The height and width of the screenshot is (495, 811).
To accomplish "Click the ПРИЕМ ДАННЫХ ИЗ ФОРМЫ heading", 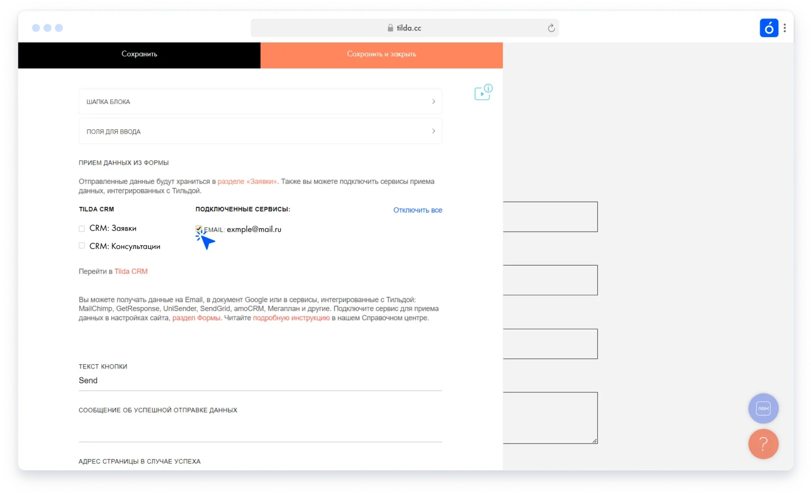I will point(124,163).
